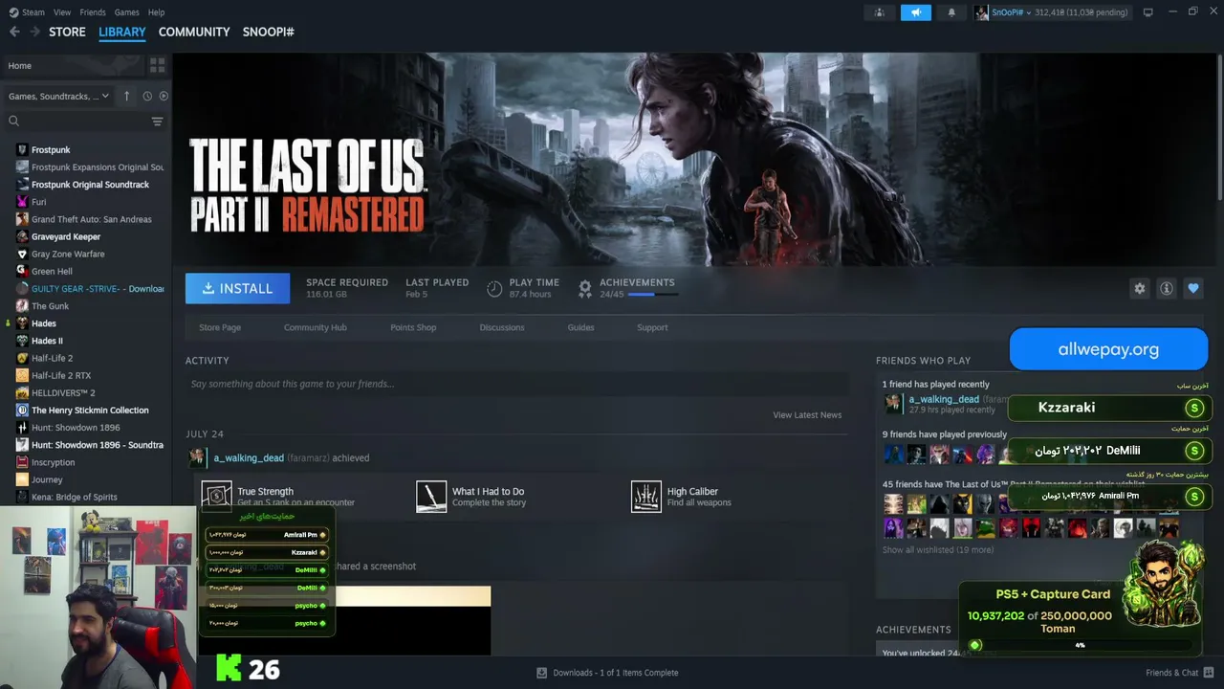Click the Friends & Chat icon
The height and width of the screenshot is (689, 1224).
click(1208, 673)
